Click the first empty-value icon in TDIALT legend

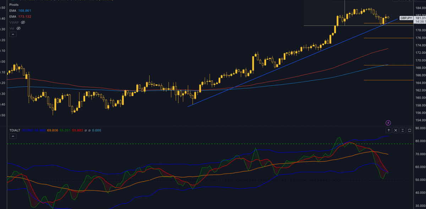pyautogui.click(x=85, y=130)
